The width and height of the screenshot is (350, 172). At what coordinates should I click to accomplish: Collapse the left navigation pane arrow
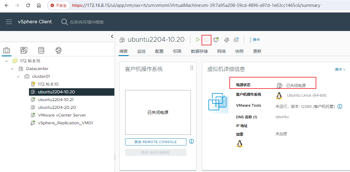coord(112,37)
